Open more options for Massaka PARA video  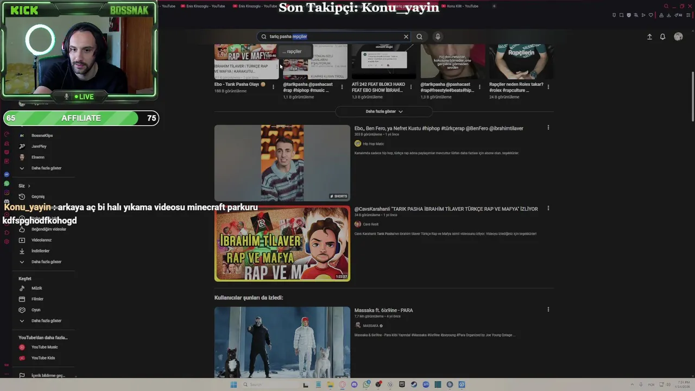pyautogui.click(x=548, y=310)
